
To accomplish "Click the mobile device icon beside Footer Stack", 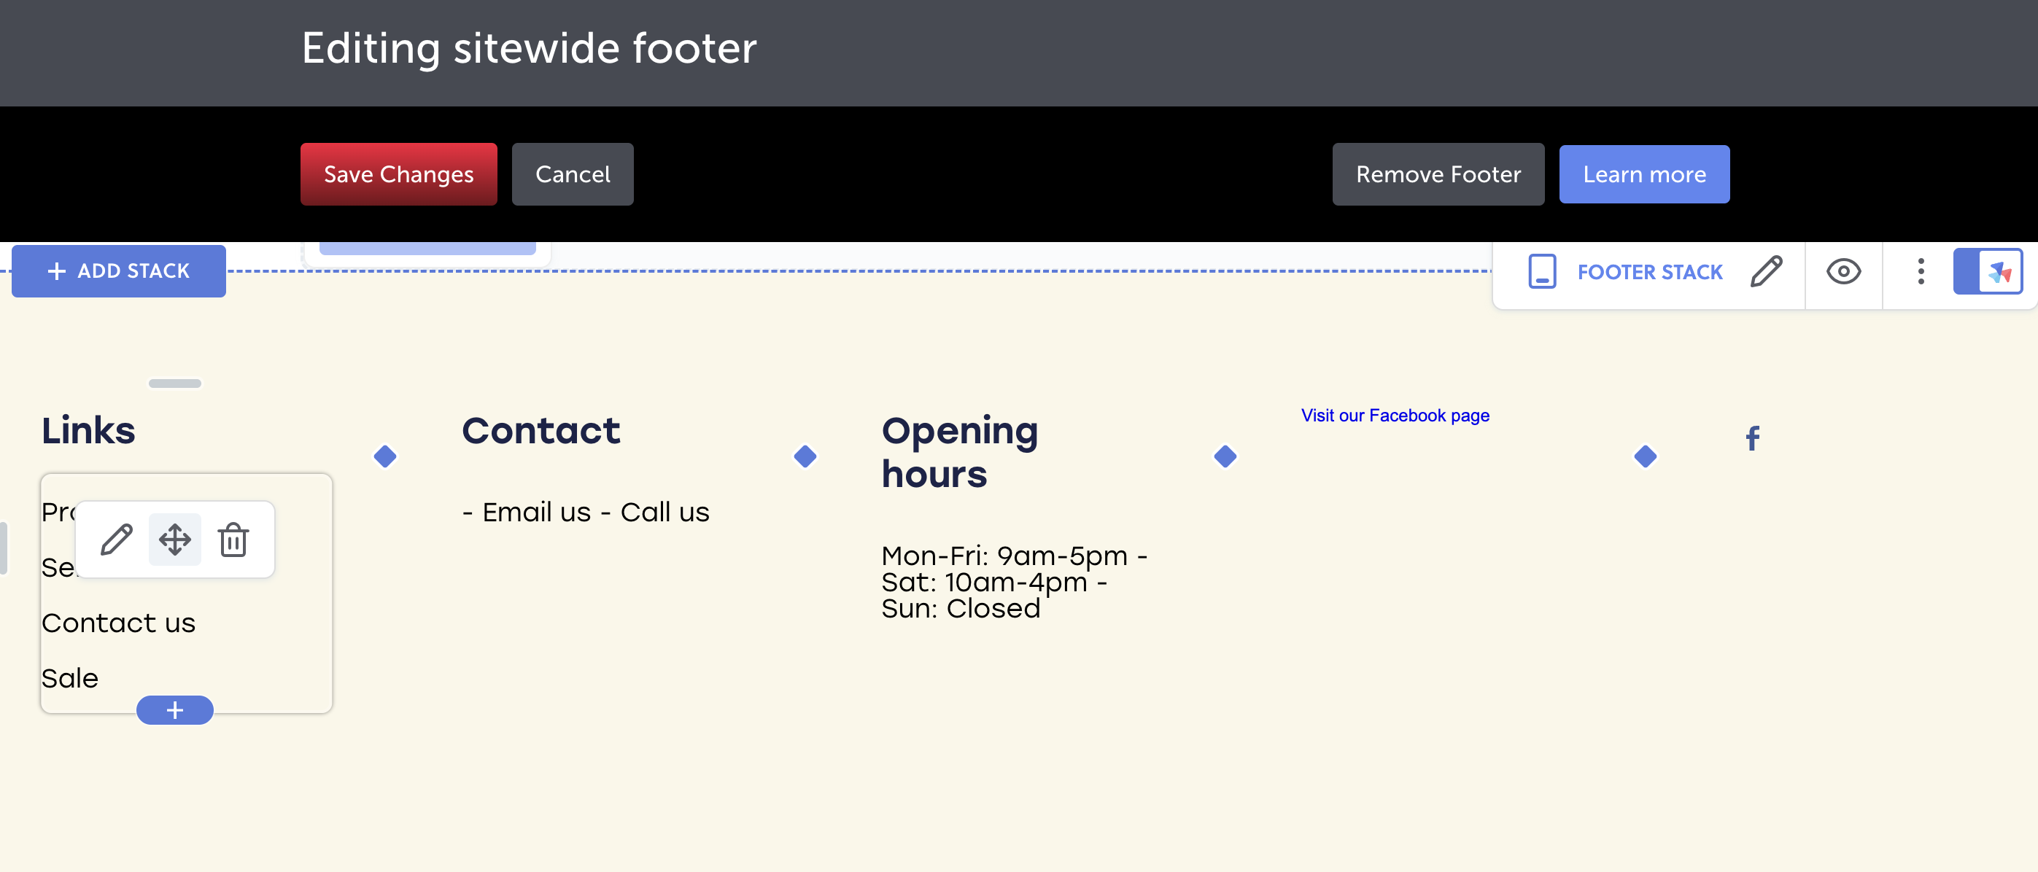I will coord(1542,271).
